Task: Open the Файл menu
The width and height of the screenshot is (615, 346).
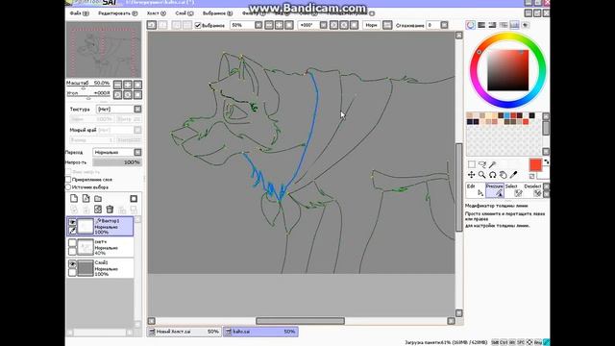Action: pyautogui.click(x=79, y=13)
